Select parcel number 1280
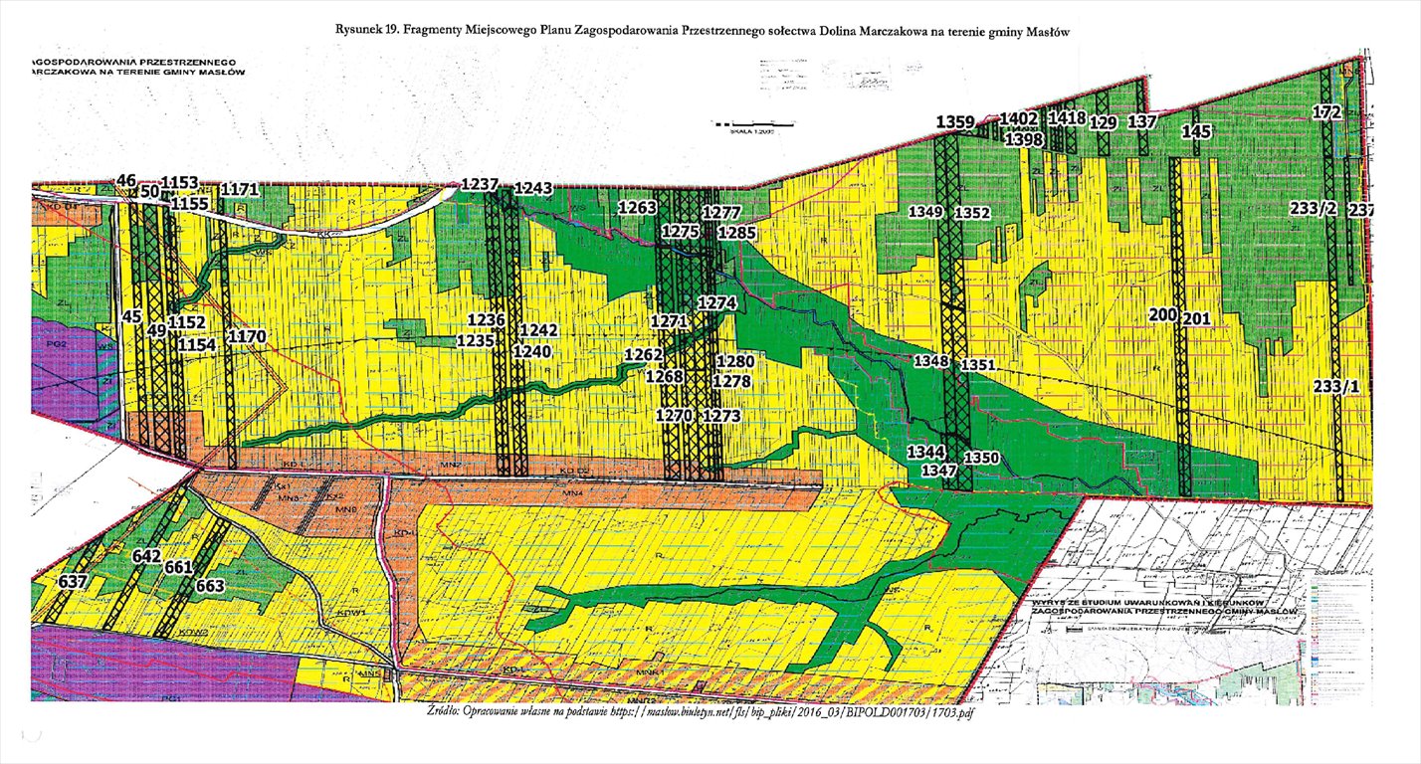Screen dimensions: 1421x764 coord(735,360)
